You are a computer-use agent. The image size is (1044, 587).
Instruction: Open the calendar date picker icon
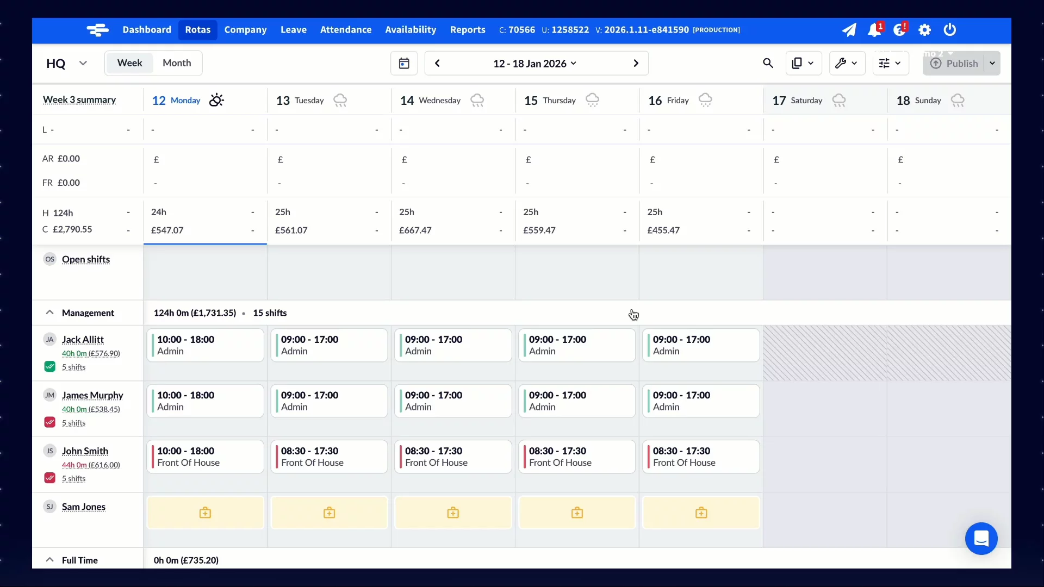404,64
